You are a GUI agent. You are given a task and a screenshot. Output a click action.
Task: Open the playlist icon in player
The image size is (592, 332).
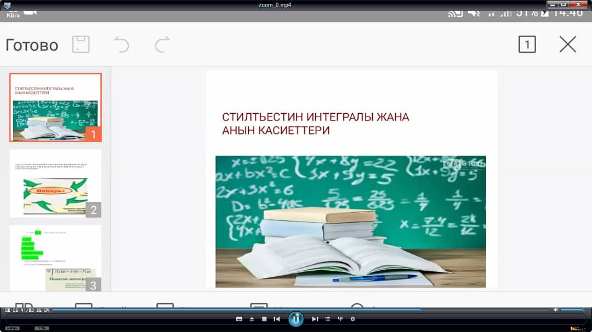click(327, 319)
